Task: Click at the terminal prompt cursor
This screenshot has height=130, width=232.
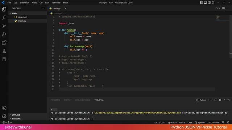Action: (92, 119)
